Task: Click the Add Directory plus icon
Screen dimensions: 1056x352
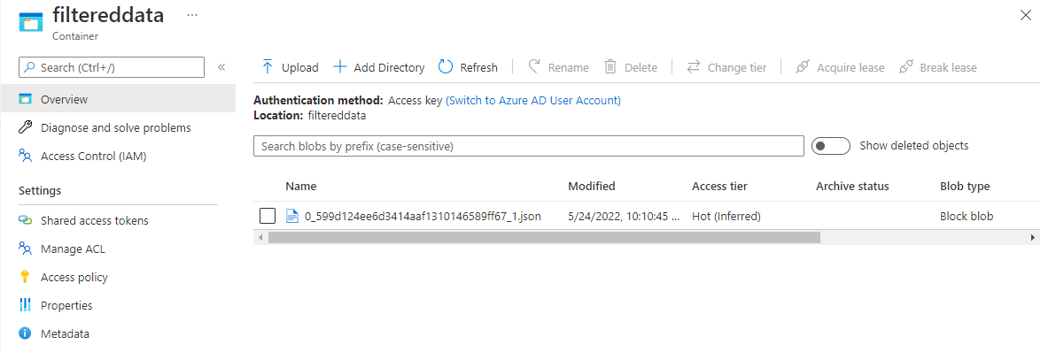Action: pos(340,66)
